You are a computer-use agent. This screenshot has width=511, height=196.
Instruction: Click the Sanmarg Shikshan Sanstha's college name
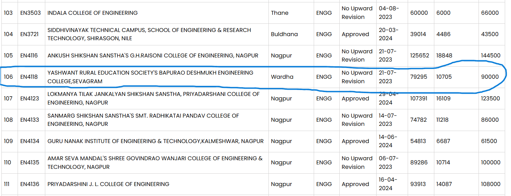[x=143, y=120]
